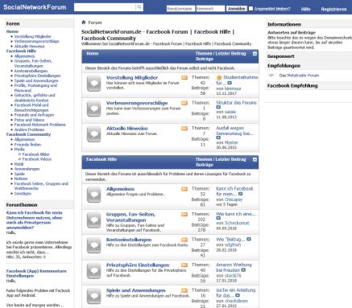This screenshot has width=352, height=308.
Task: Open RSS feed for Kontoeinstellungen
Action: 184,240
